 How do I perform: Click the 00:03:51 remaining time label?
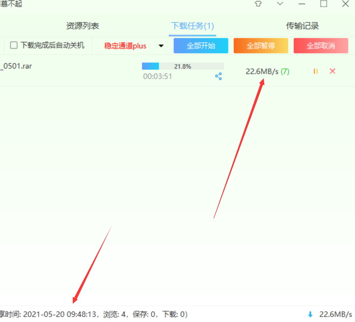pyautogui.click(x=157, y=76)
